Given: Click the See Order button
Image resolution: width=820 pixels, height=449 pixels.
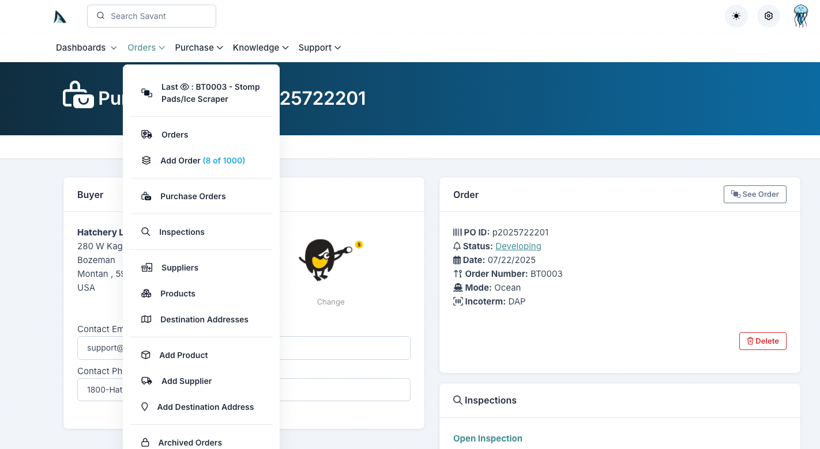Looking at the screenshot, I should point(754,194).
